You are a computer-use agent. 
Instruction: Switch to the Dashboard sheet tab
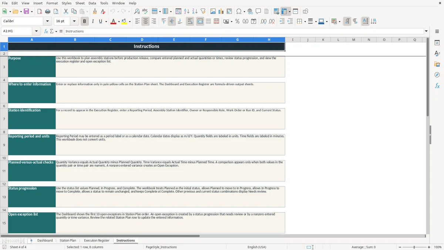pos(45,240)
